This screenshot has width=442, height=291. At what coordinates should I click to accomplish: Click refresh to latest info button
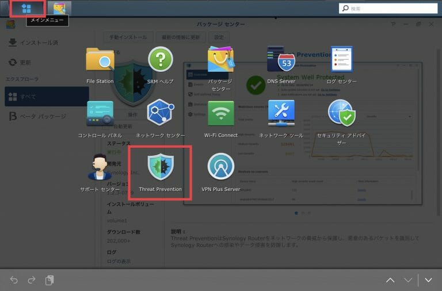click(180, 37)
